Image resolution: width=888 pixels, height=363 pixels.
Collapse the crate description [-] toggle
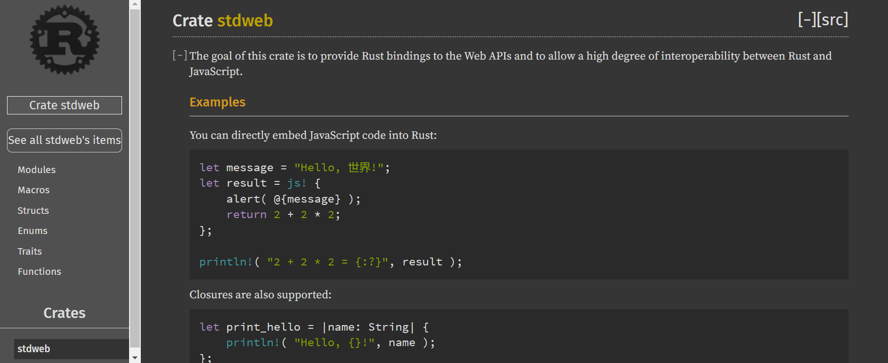pyautogui.click(x=180, y=56)
